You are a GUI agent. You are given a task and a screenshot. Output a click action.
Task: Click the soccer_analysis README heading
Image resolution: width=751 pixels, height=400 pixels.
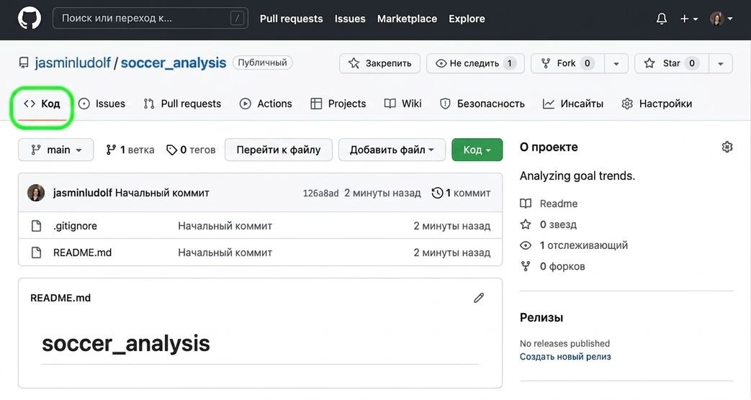tap(126, 344)
